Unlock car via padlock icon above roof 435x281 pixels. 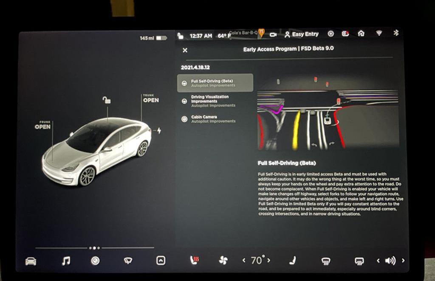[107, 100]
